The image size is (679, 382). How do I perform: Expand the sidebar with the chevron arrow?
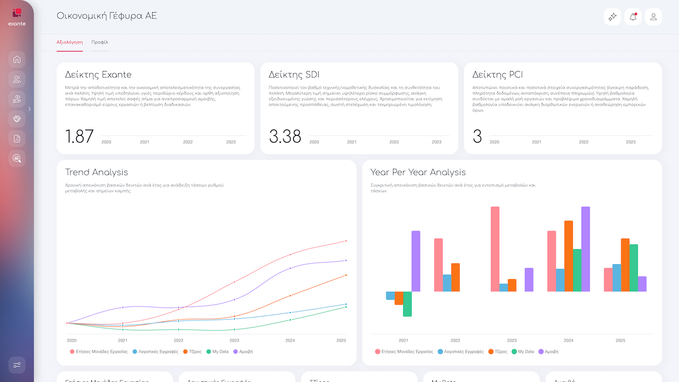coord(30,109)
